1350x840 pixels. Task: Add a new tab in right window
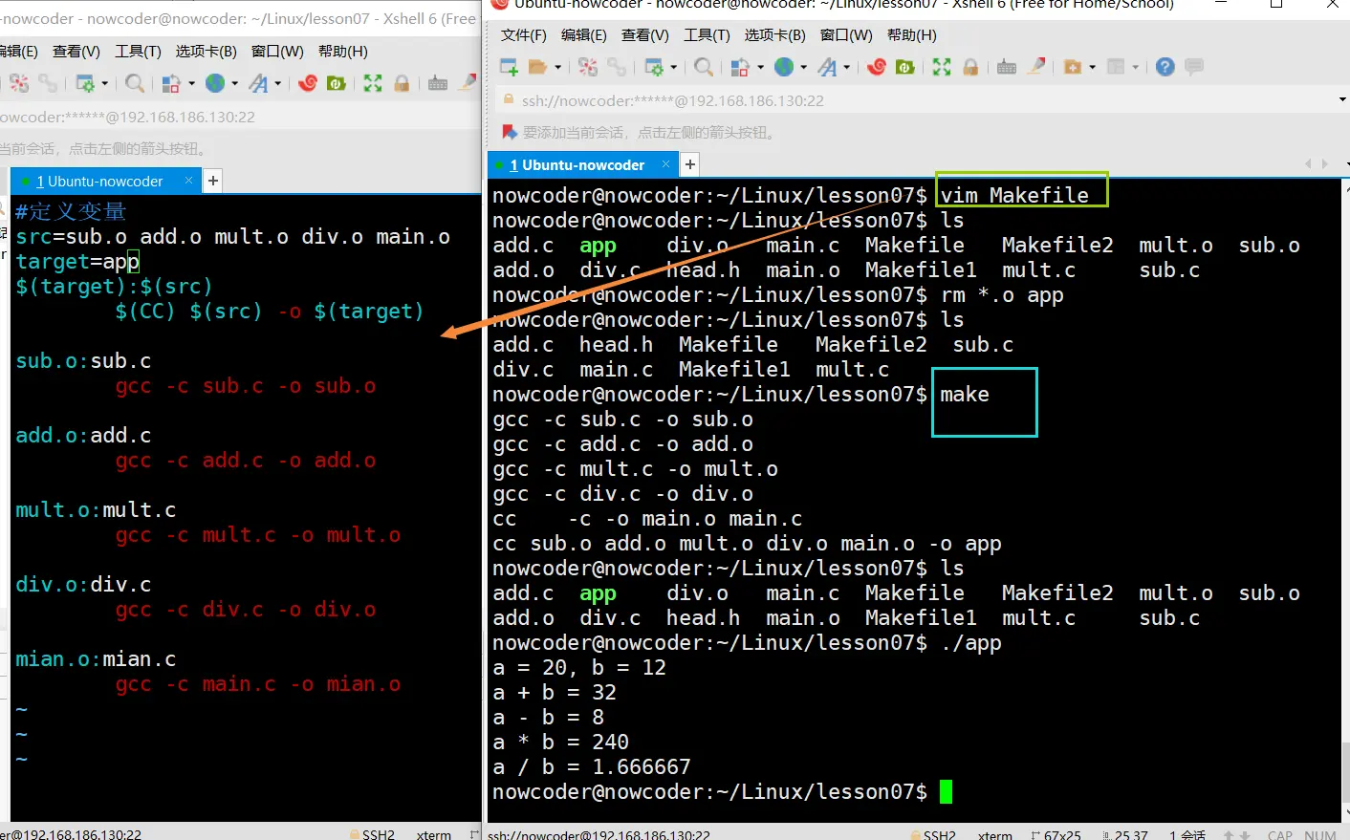coord(689,165)
